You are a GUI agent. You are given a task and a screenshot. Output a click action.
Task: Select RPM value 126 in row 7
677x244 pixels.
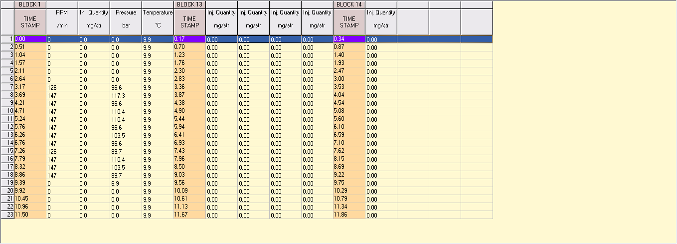(x=62, y=87)
